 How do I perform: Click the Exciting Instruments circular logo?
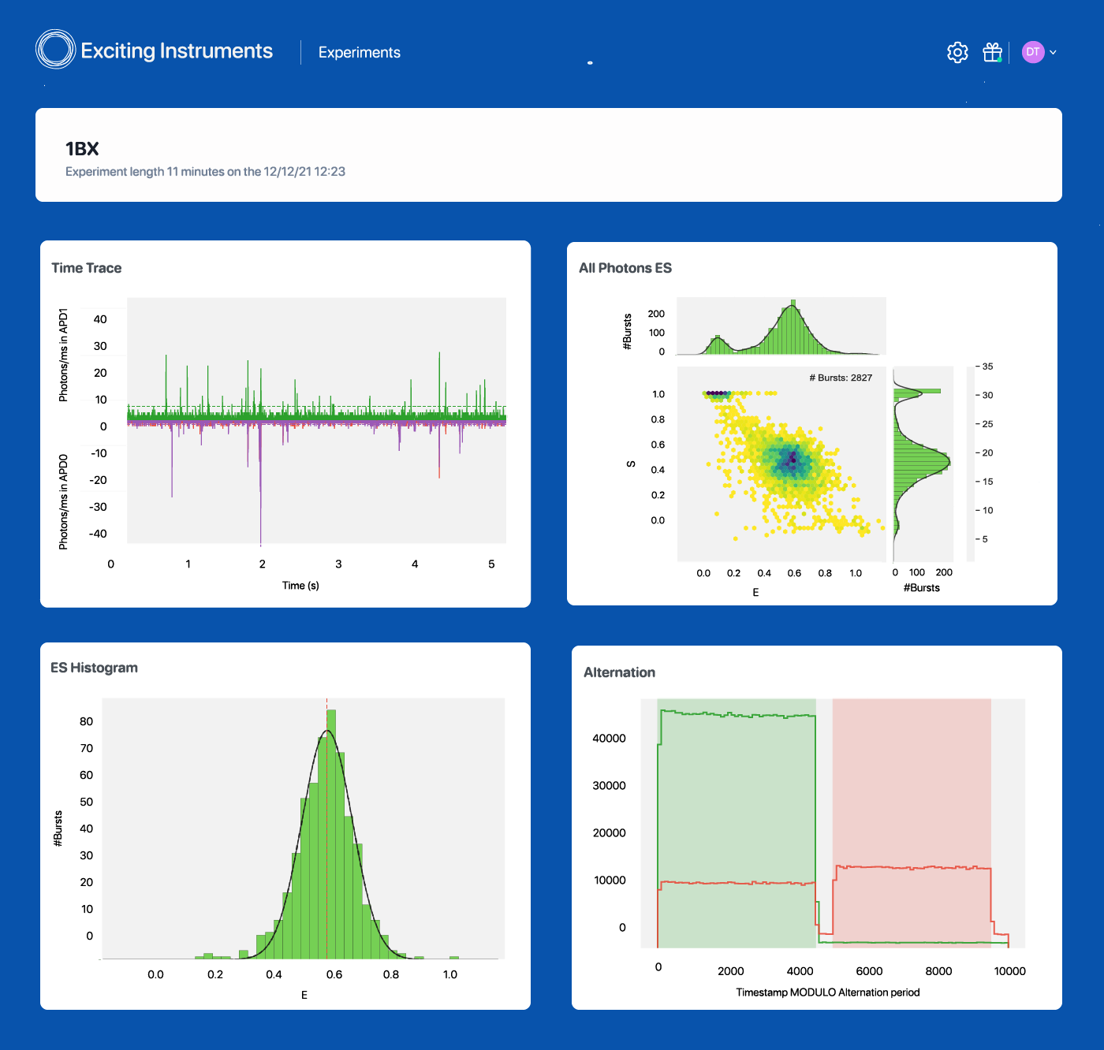click(x=55, y=49)
